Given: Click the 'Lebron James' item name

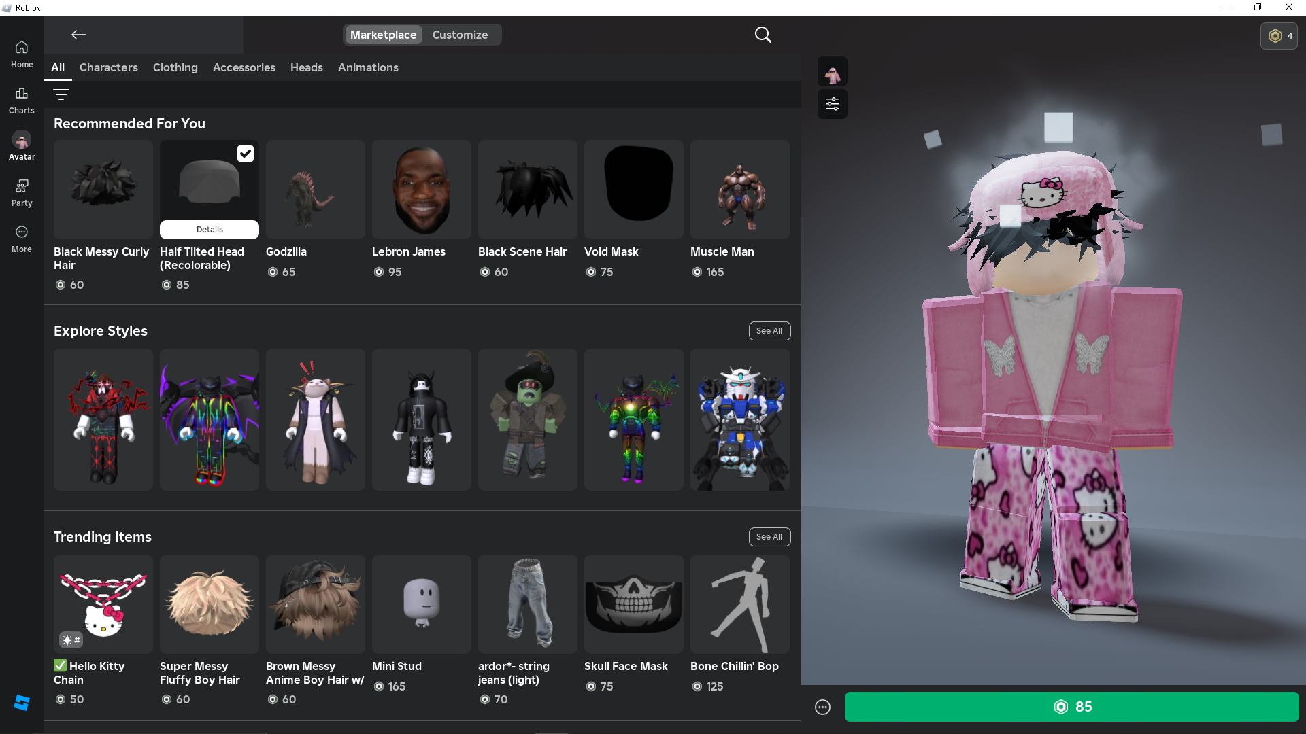Looking at the screenshot, I should [x=409, y=251].
